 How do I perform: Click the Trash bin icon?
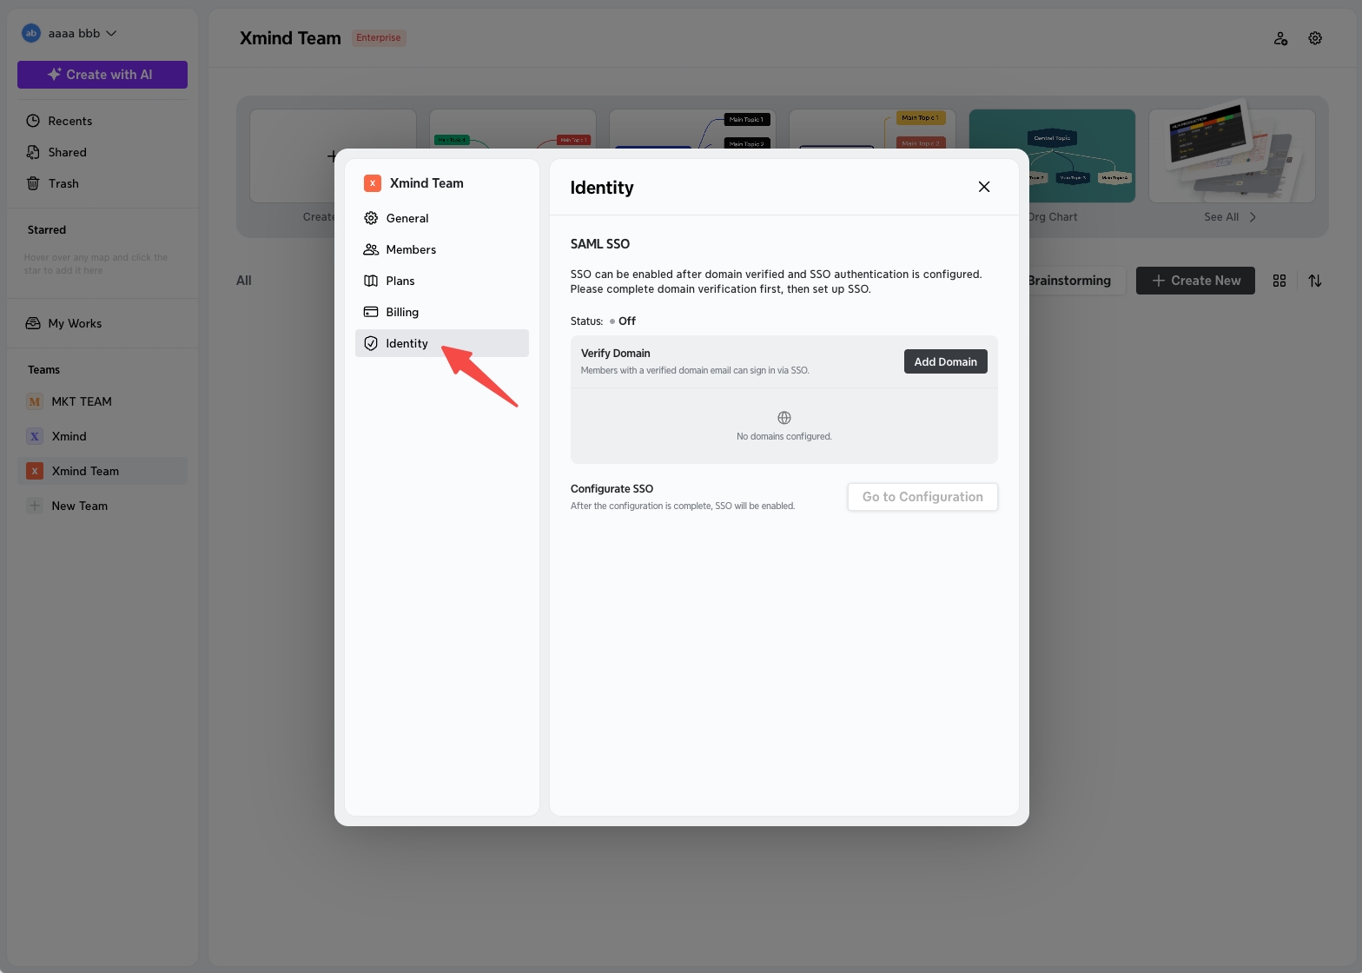pyautogui.click(x=33, y=183)
